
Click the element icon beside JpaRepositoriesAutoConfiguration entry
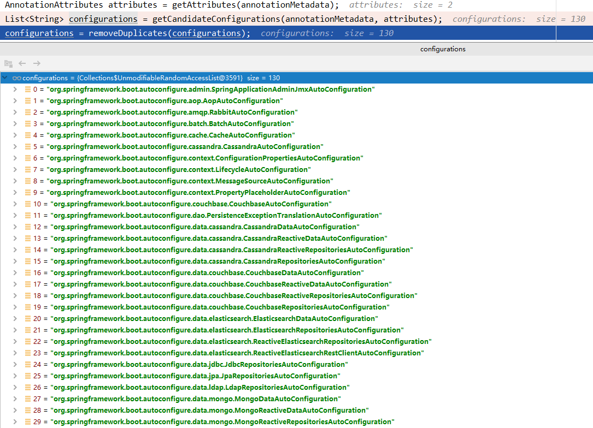pyautogui.click(x=27, y=376)
